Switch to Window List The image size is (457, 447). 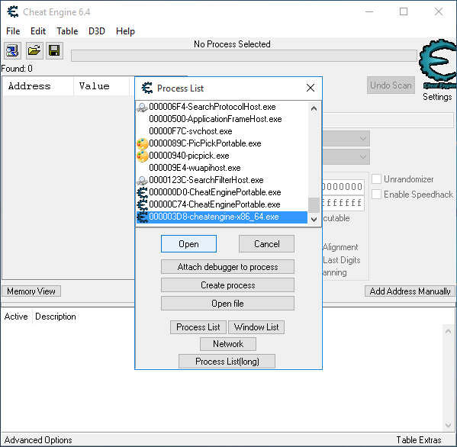[256, 327]
